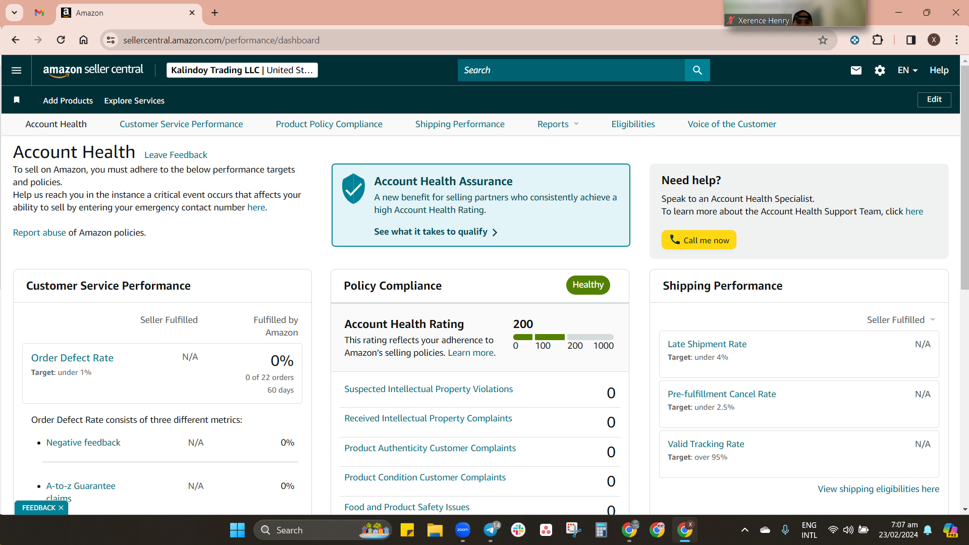This screenshot has height=545, width=969.
Task: Close the Amazon browser tab
Action: pyautogui.click(x=192, y=13)
